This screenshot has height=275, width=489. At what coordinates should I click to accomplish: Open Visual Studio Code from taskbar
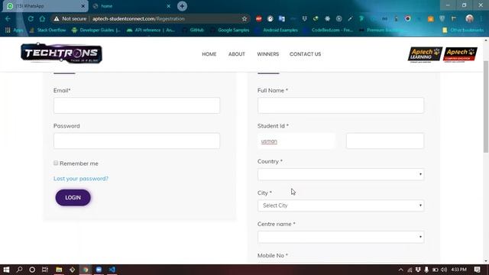112,270
